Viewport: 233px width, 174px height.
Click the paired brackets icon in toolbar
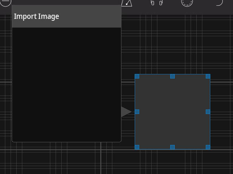(157, 3)
